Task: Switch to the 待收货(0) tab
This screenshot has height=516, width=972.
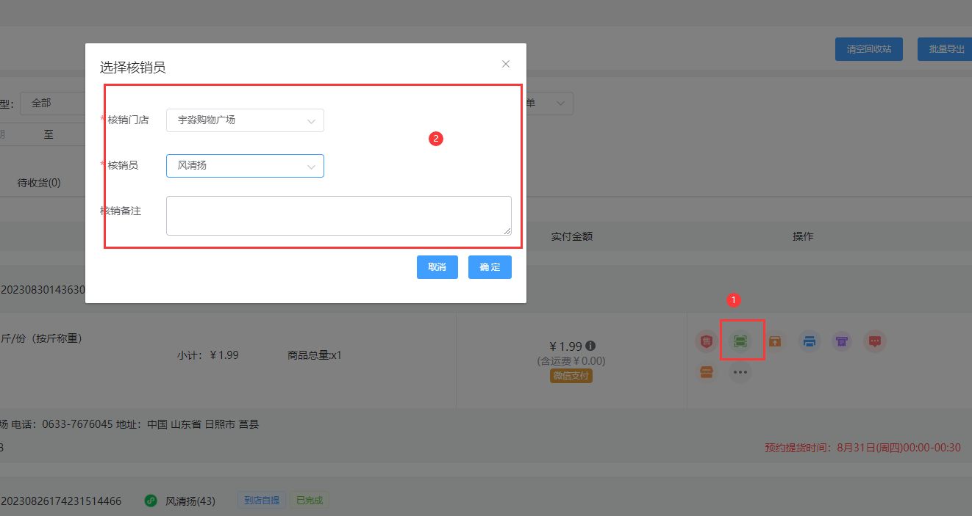Action: pos(39,183)
